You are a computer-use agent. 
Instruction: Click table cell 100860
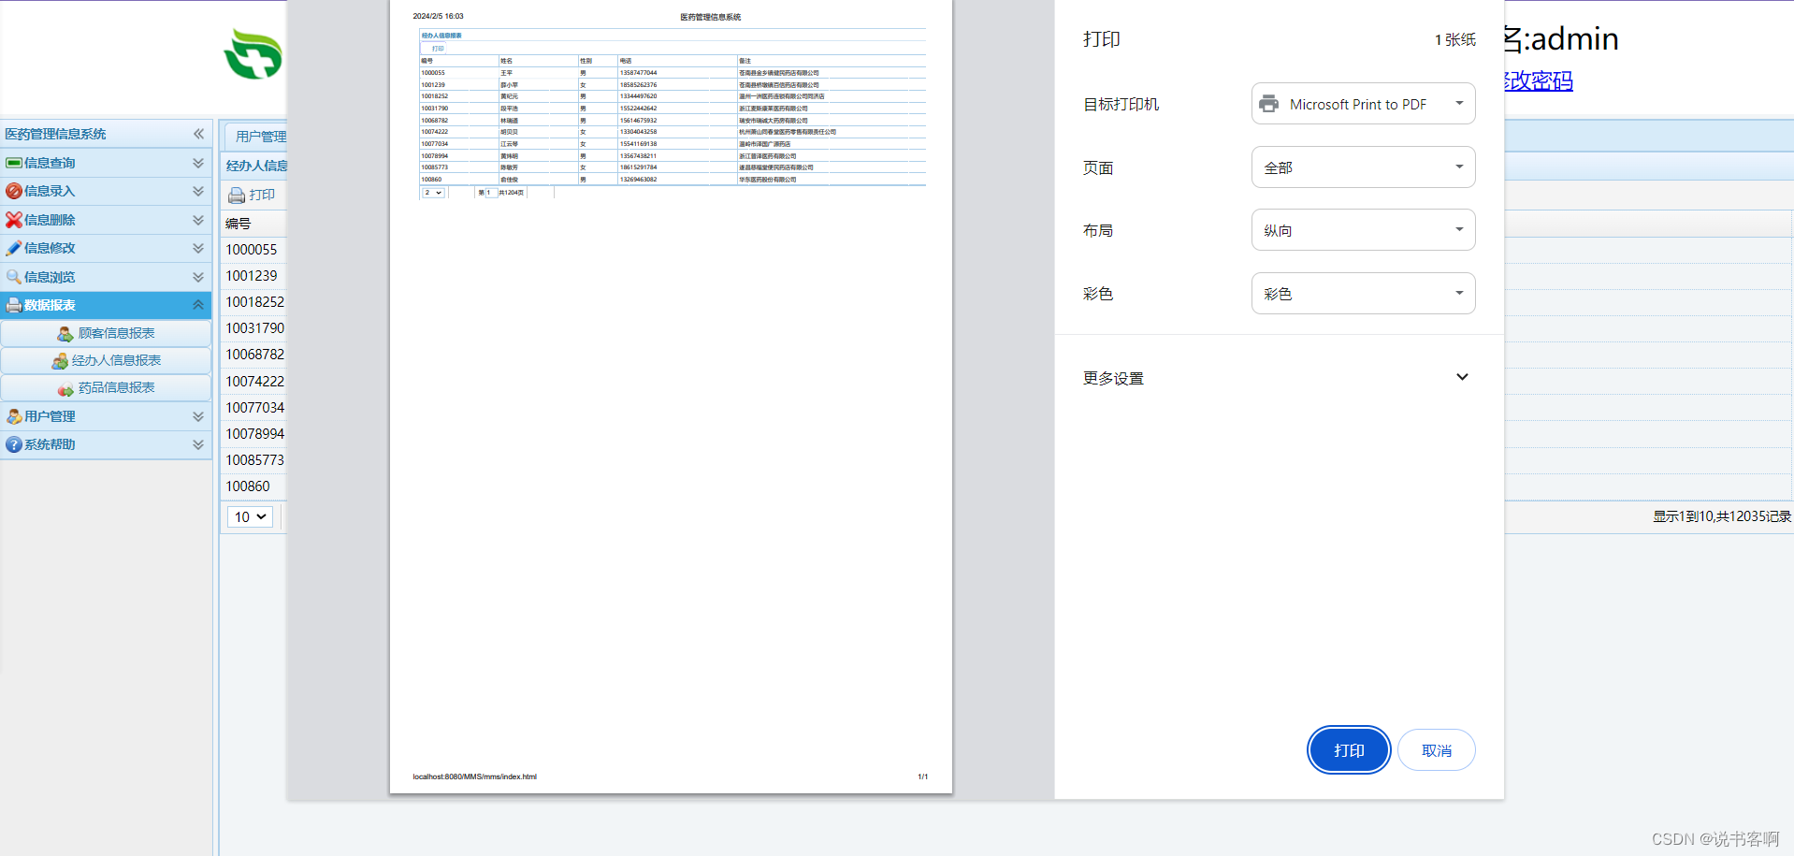248,486
